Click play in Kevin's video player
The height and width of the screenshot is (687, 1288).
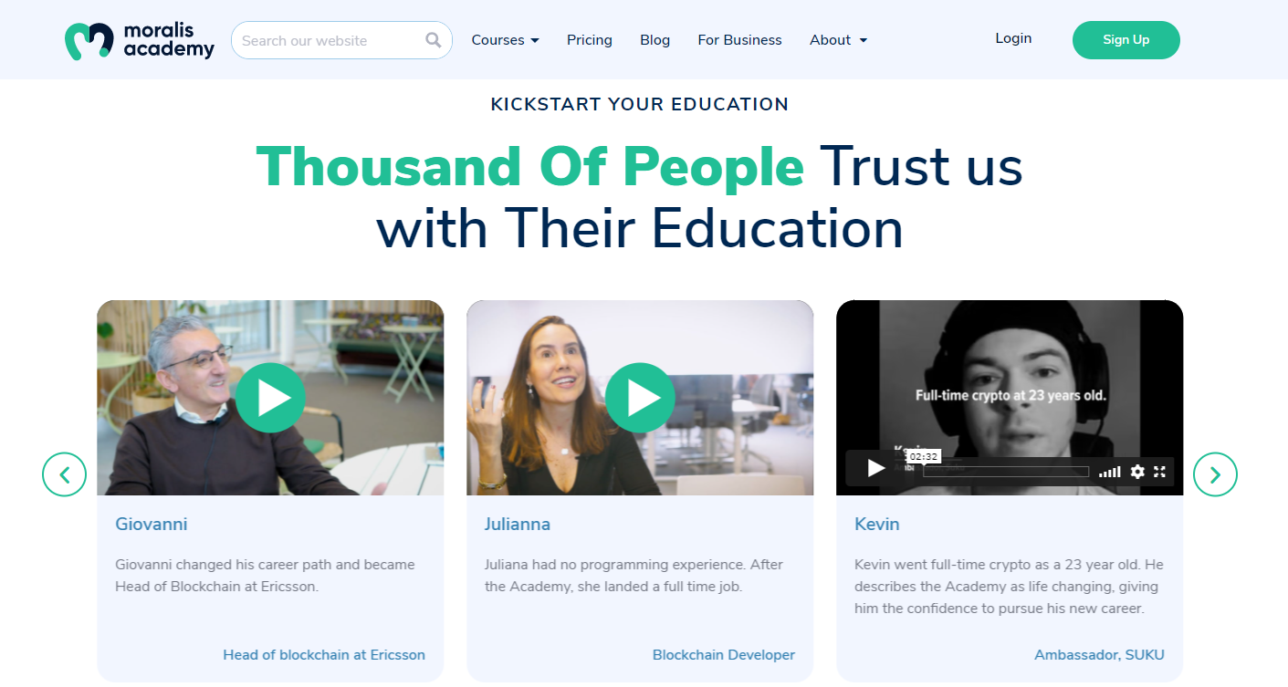(876, 469)
